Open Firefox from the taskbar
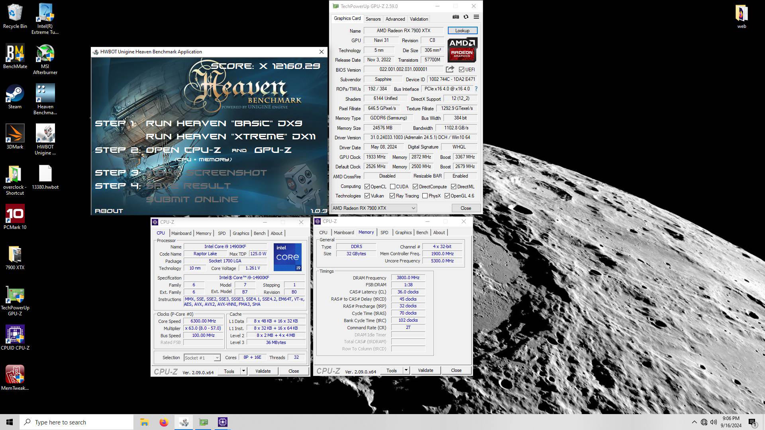765x430 pixels. (164, 422)
